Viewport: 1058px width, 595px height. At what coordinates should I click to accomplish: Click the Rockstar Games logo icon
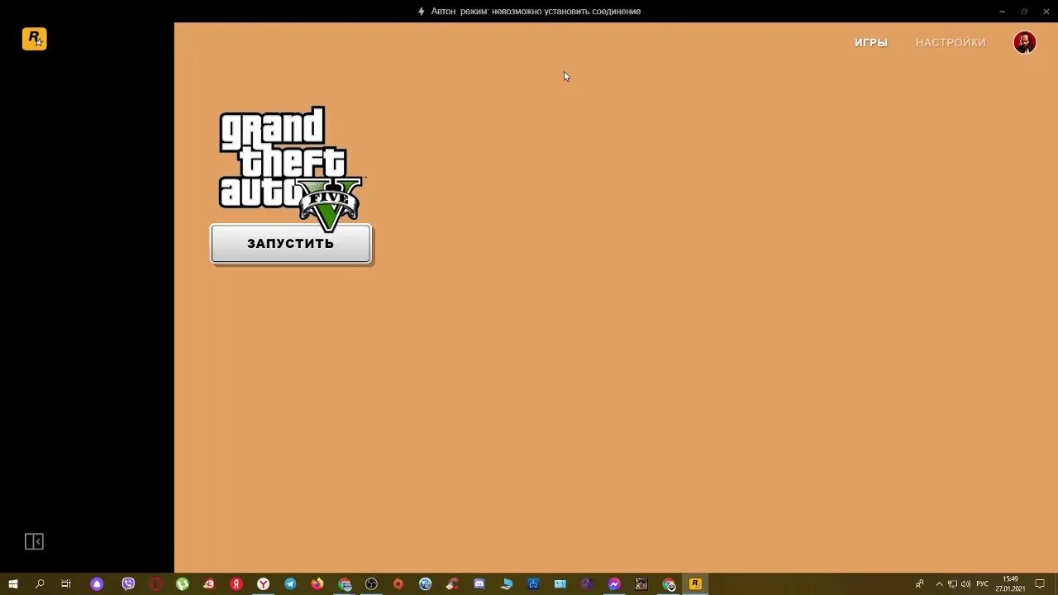[34, 39]
